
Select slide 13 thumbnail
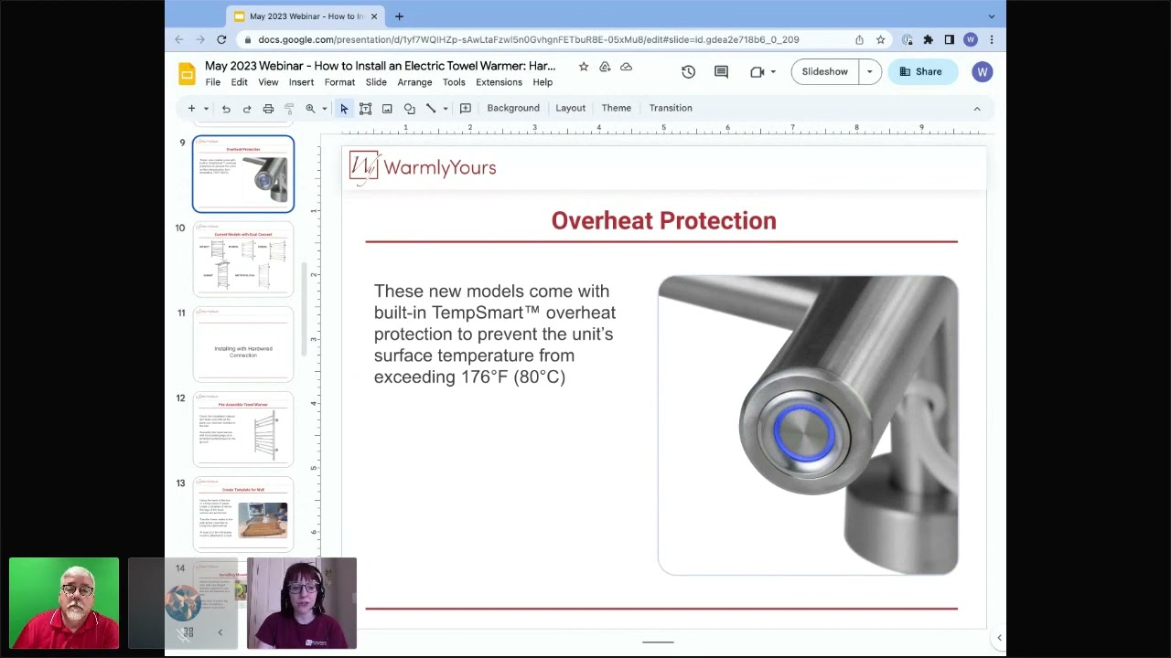tap(243, 514)
